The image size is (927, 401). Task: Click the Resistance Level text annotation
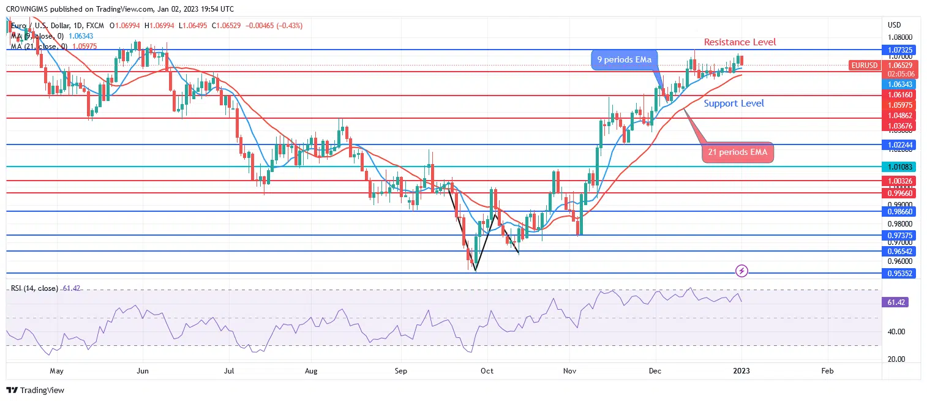click(740, 42)
